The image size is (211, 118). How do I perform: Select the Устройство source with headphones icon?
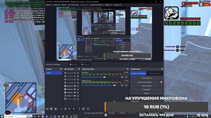pos(65,76)
